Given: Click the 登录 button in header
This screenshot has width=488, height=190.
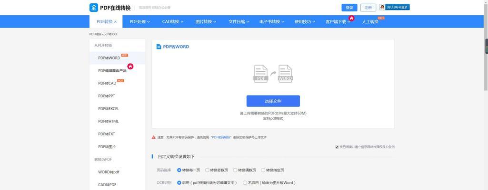Looking at the screenshot, I should (x=349, y=8).
